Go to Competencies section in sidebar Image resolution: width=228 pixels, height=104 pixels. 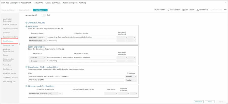pyautogui.click(x=8, y=45)
